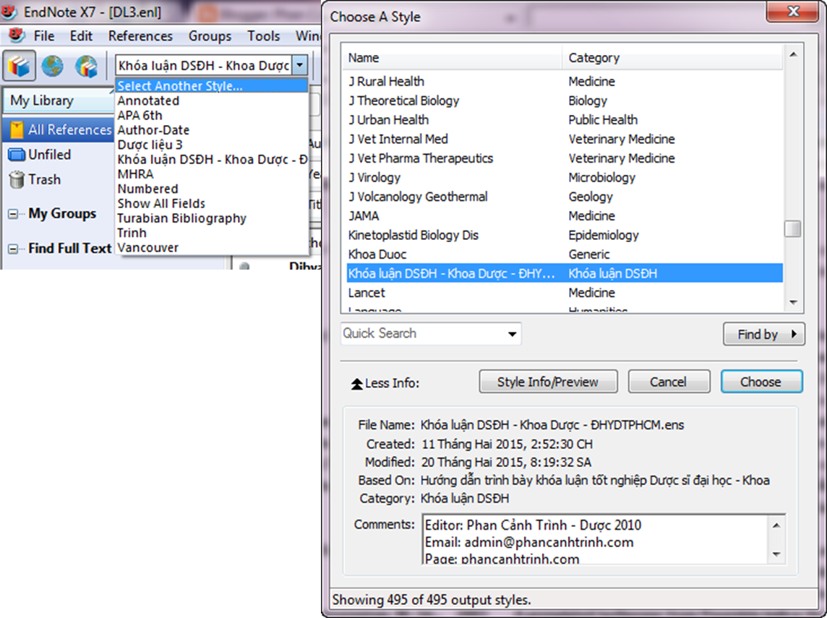Open the File menu
Image resolution: width=827 pixels, height=618 pixels.
[44, 36]
